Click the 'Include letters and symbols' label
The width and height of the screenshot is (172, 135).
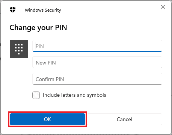pos(74,95)
